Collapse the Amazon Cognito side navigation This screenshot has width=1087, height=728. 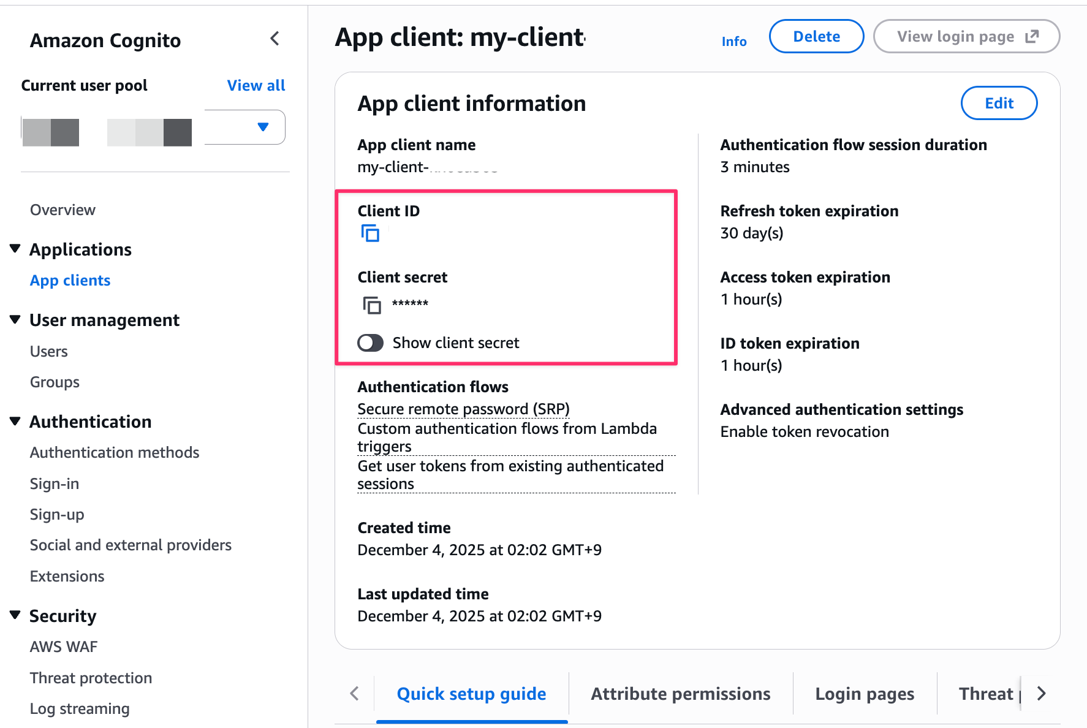pyautogui.click(x=275, y=39)
